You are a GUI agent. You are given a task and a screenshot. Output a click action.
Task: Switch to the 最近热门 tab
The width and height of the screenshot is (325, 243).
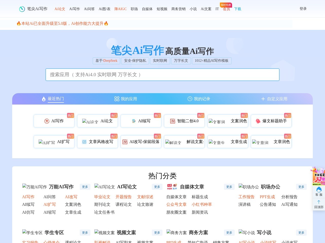(53, 99)
